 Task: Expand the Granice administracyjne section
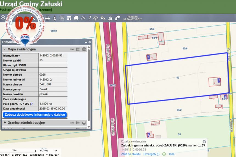coord(5,122)
